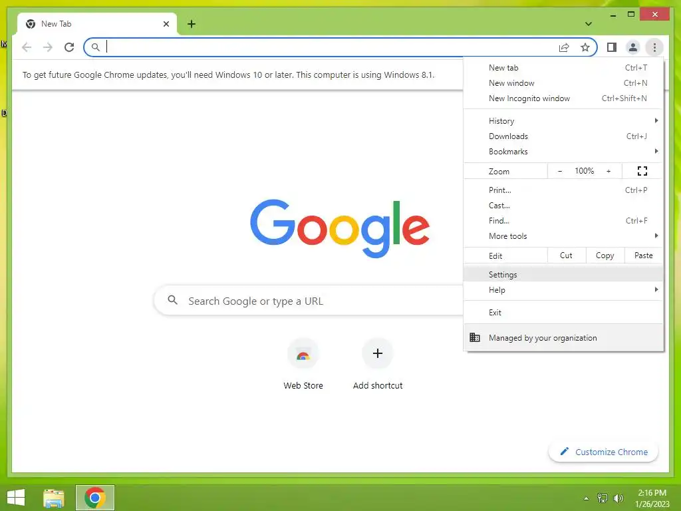Click Copy in the Edit row
The width and height of the screenshot is (681, 511).
pyautogui.click(x=605, y=255)
